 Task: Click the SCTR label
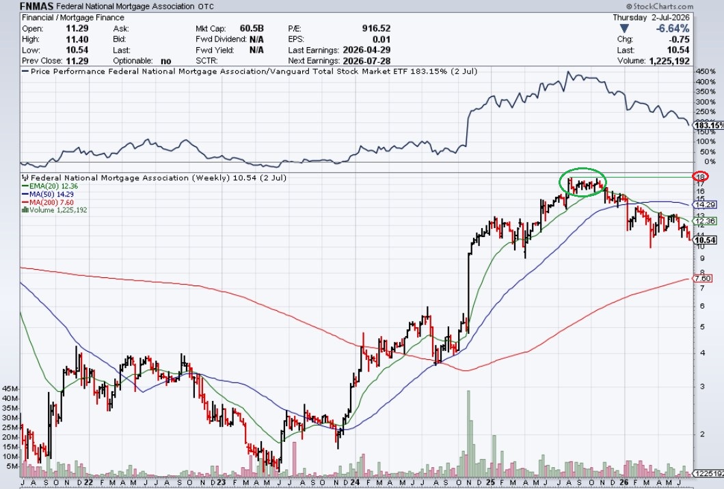(207, 61)
